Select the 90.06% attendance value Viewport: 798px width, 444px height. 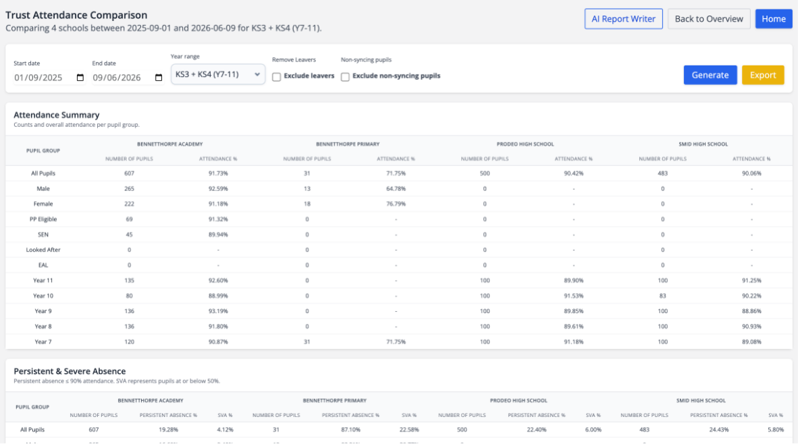click(751, 173)
